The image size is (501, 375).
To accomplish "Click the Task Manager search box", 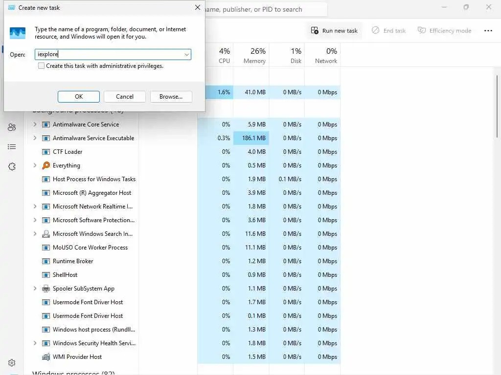I will tap(266, 10).
